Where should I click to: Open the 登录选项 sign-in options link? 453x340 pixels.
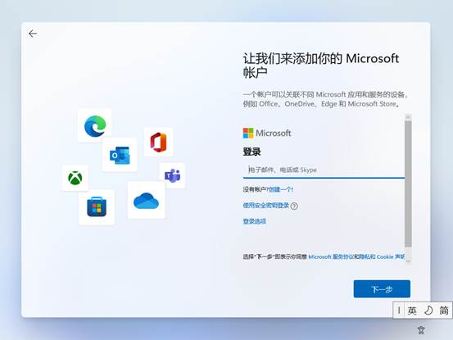[x=255, y=221]
